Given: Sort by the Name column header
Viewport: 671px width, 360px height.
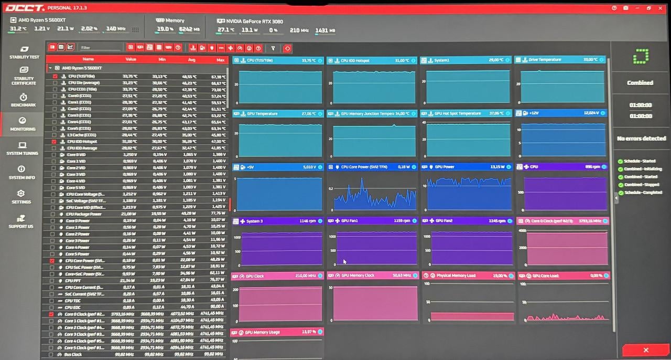Looking at the screenshot, I should 88,59.
